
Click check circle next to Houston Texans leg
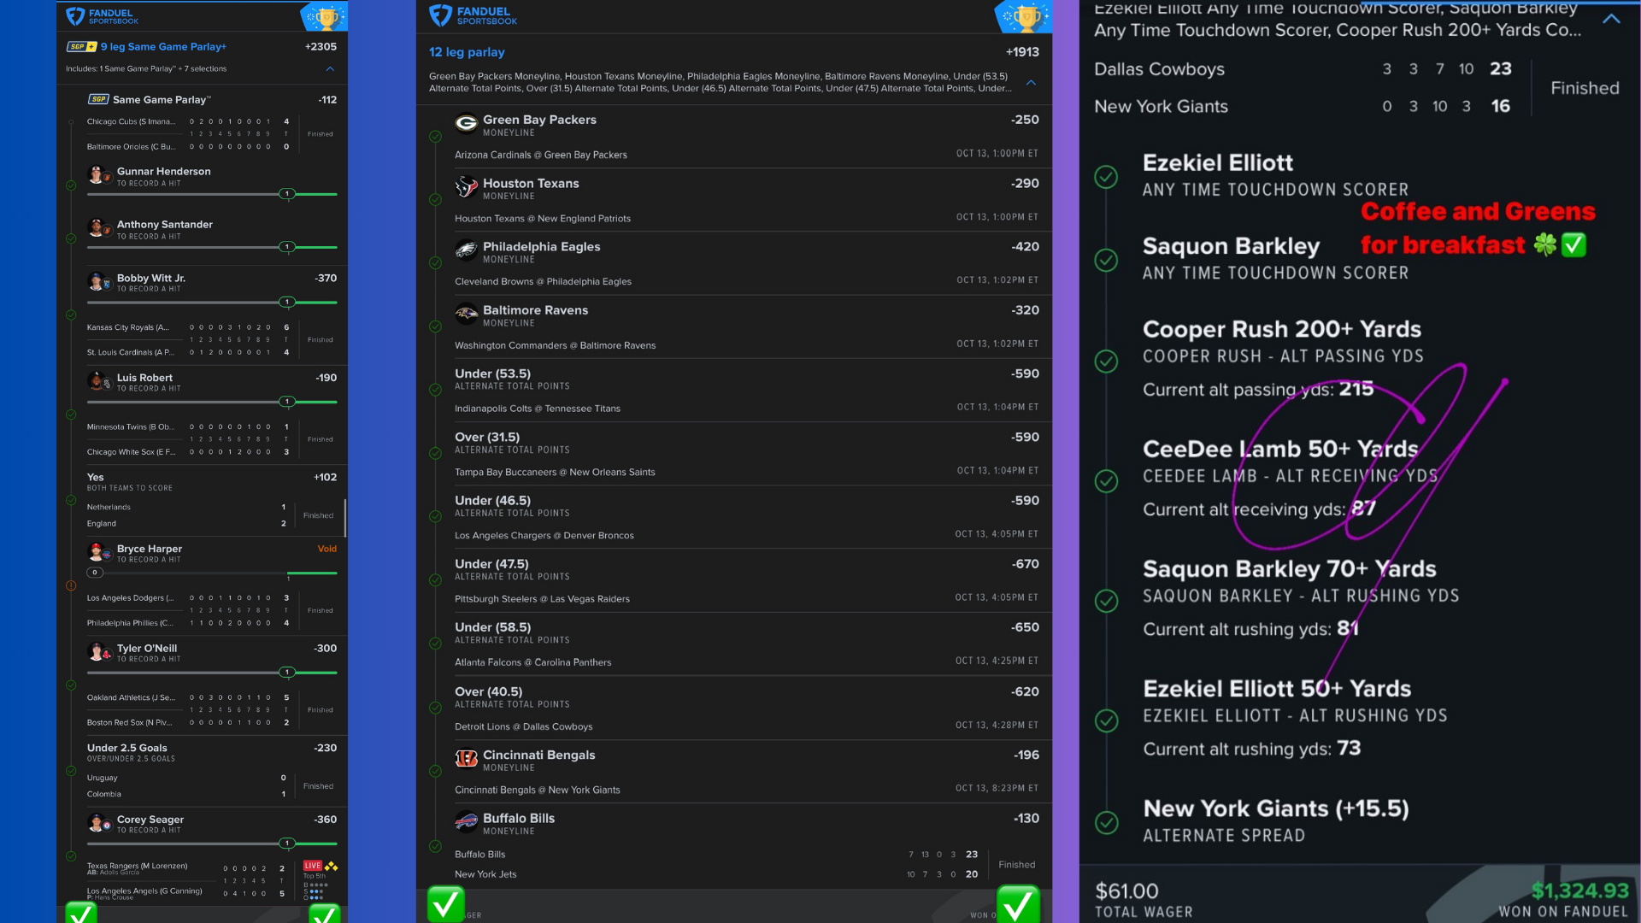pos(435,199)
